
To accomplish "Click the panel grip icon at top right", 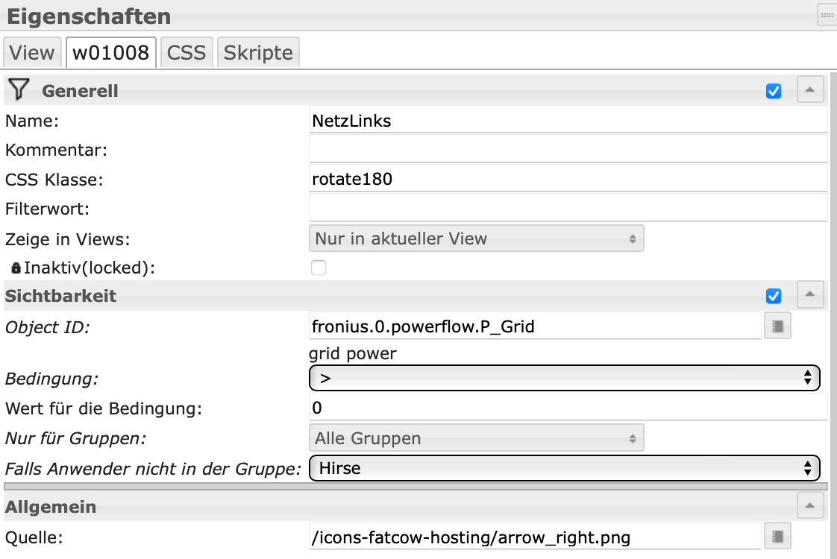I will coord(827,14).
